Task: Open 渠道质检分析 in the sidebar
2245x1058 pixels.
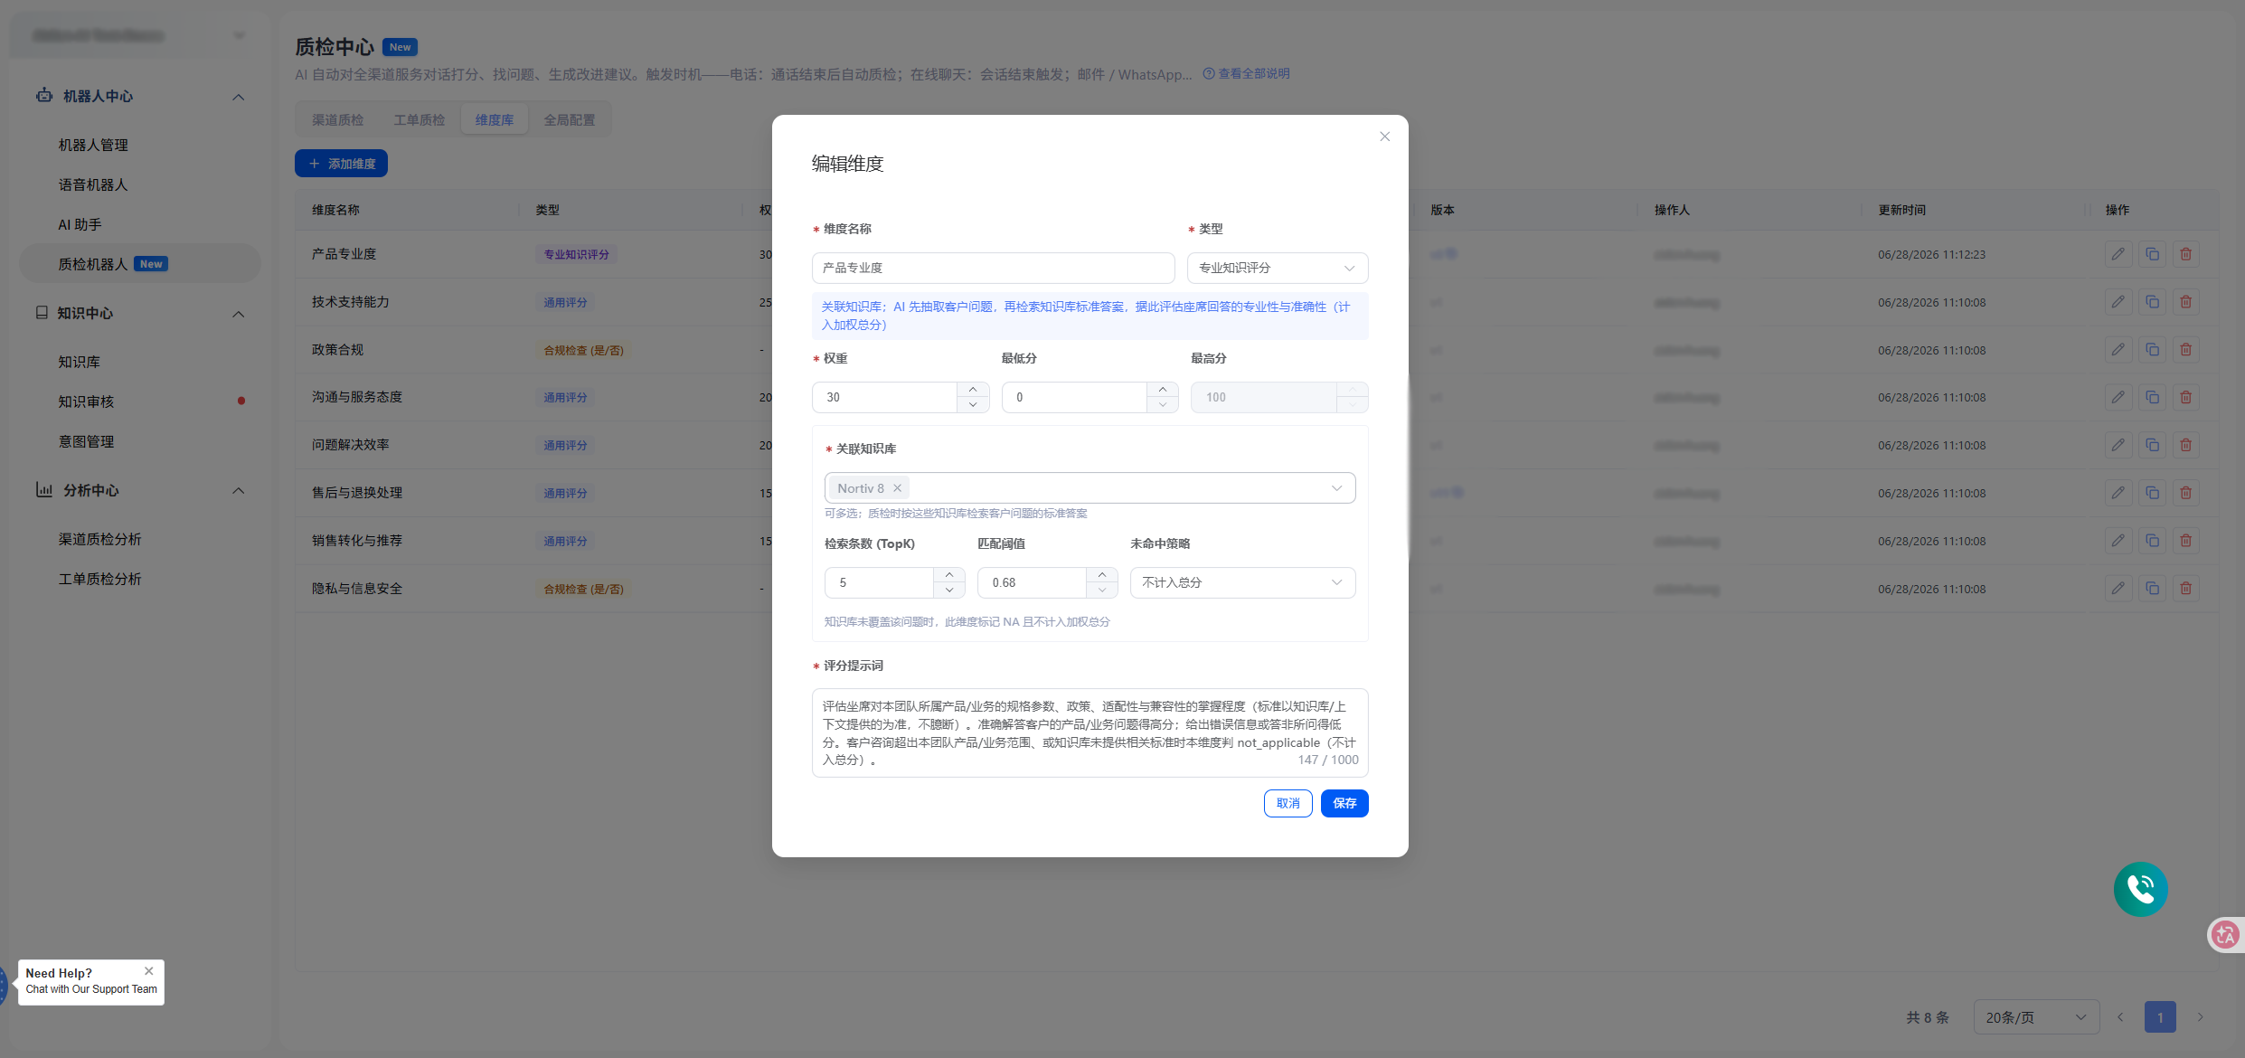Action: click(100, 539)
